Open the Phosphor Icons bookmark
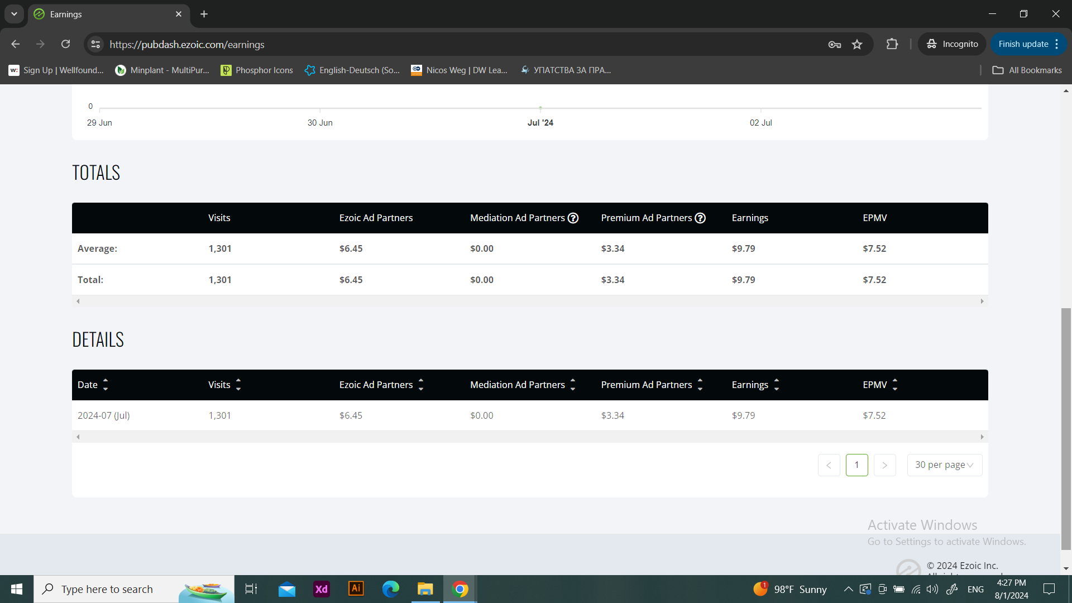Screen dimensions: 1072x603 [257, 70]
